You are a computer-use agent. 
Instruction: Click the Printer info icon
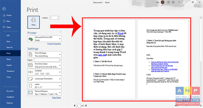(x=61, y=32)
